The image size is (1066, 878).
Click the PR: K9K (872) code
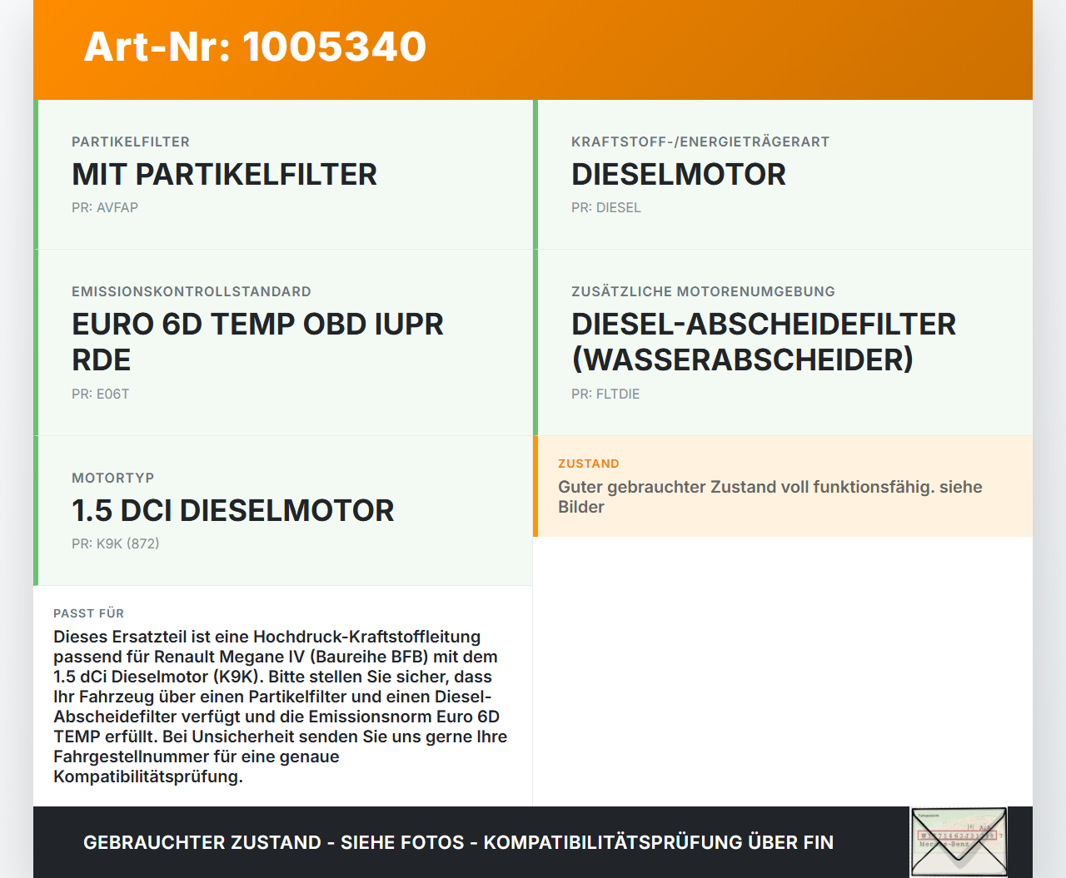[x=116, y=543]
